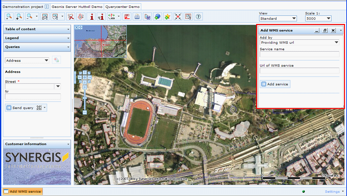Click the ABC labeling tool

click(127, 16)
